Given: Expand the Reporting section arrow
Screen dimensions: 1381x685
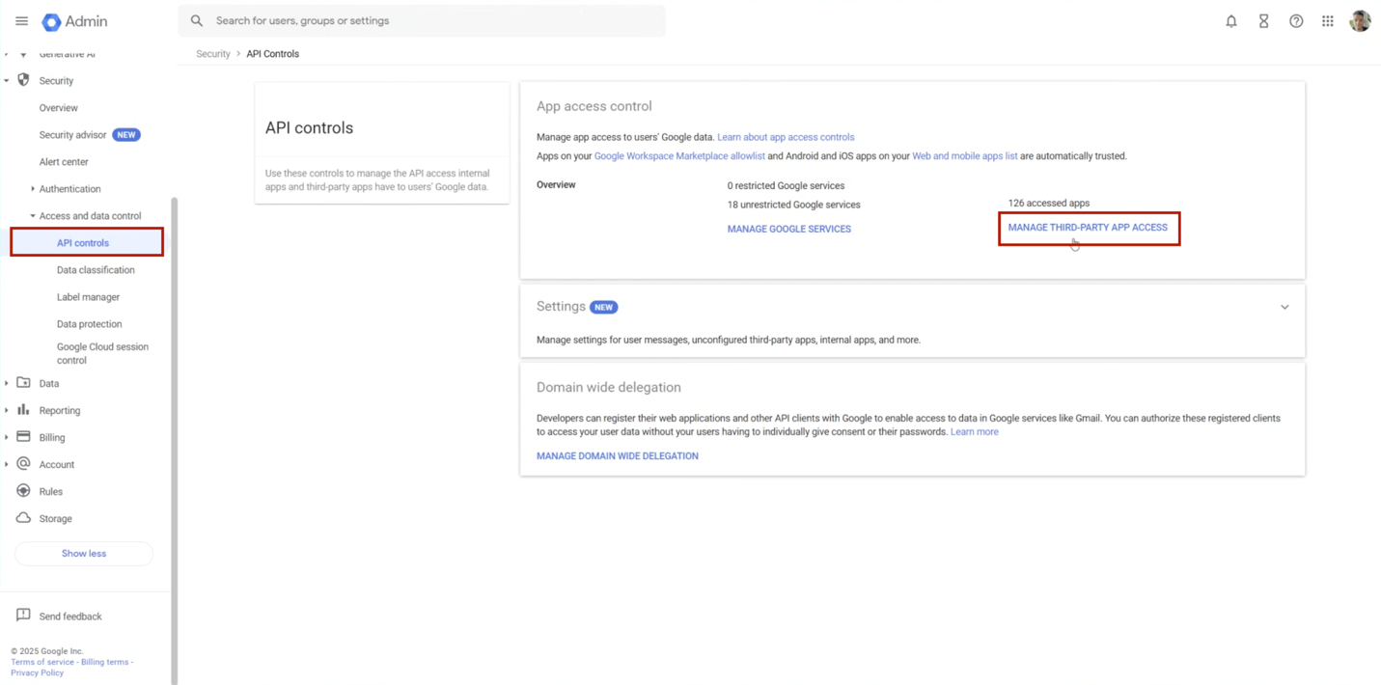Looking at the screenshot, I should (7, 411).
